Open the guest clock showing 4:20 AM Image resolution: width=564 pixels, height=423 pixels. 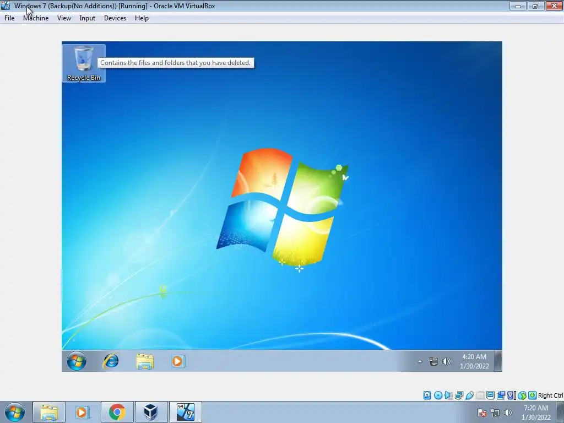click(x=474, y=361)
